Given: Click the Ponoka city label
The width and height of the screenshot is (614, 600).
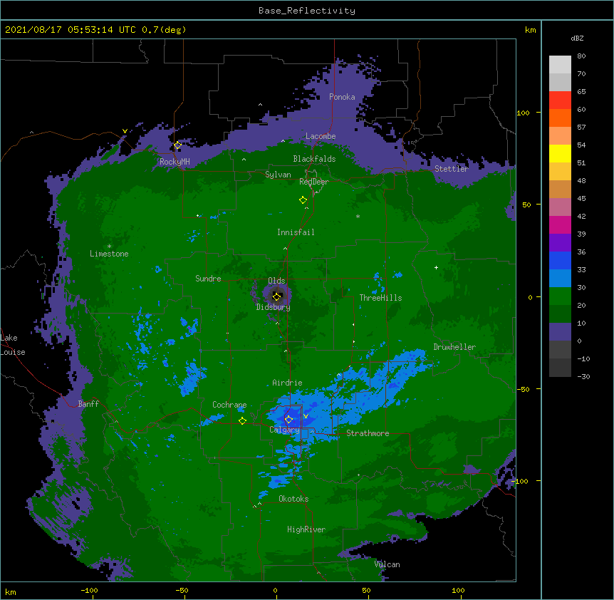Looking at the screenshot, I should click(x=342, y=97).
